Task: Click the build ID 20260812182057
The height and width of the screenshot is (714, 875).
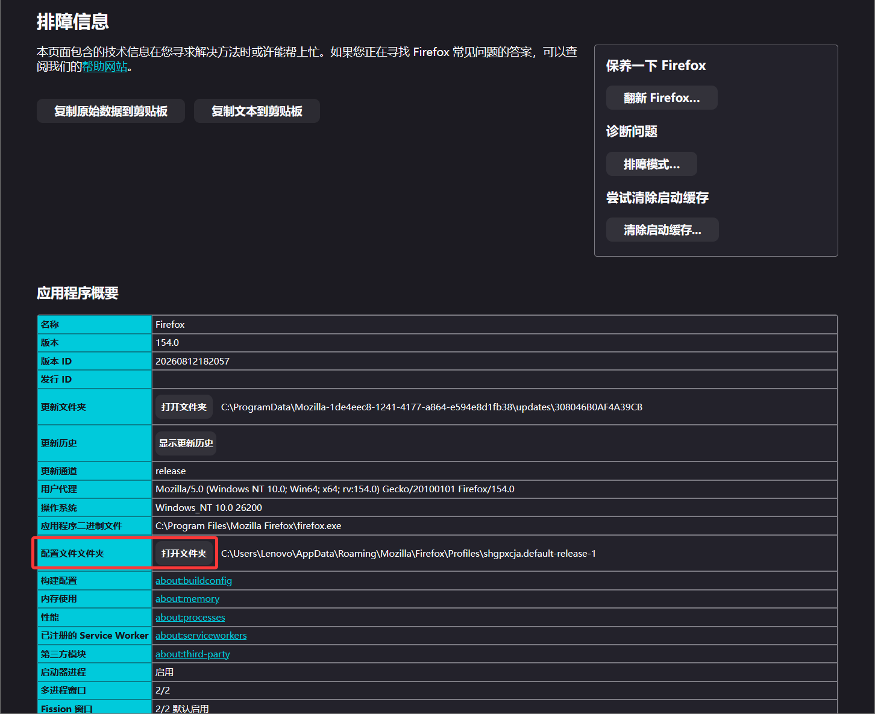Action: 192,361
